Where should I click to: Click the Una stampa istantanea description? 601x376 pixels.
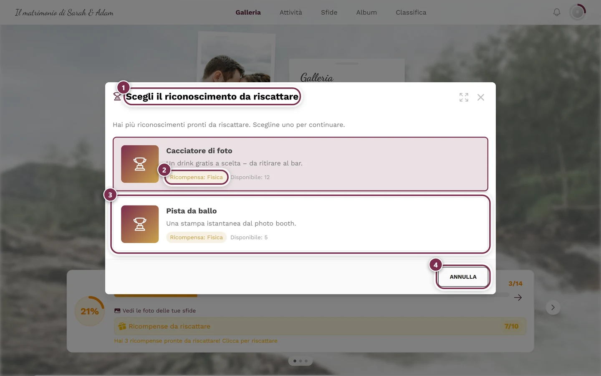(231, 224)
